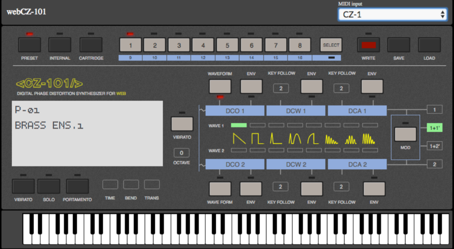Click the INTERNAL bank button
454x249 pixels.
[x=60, y=45]
